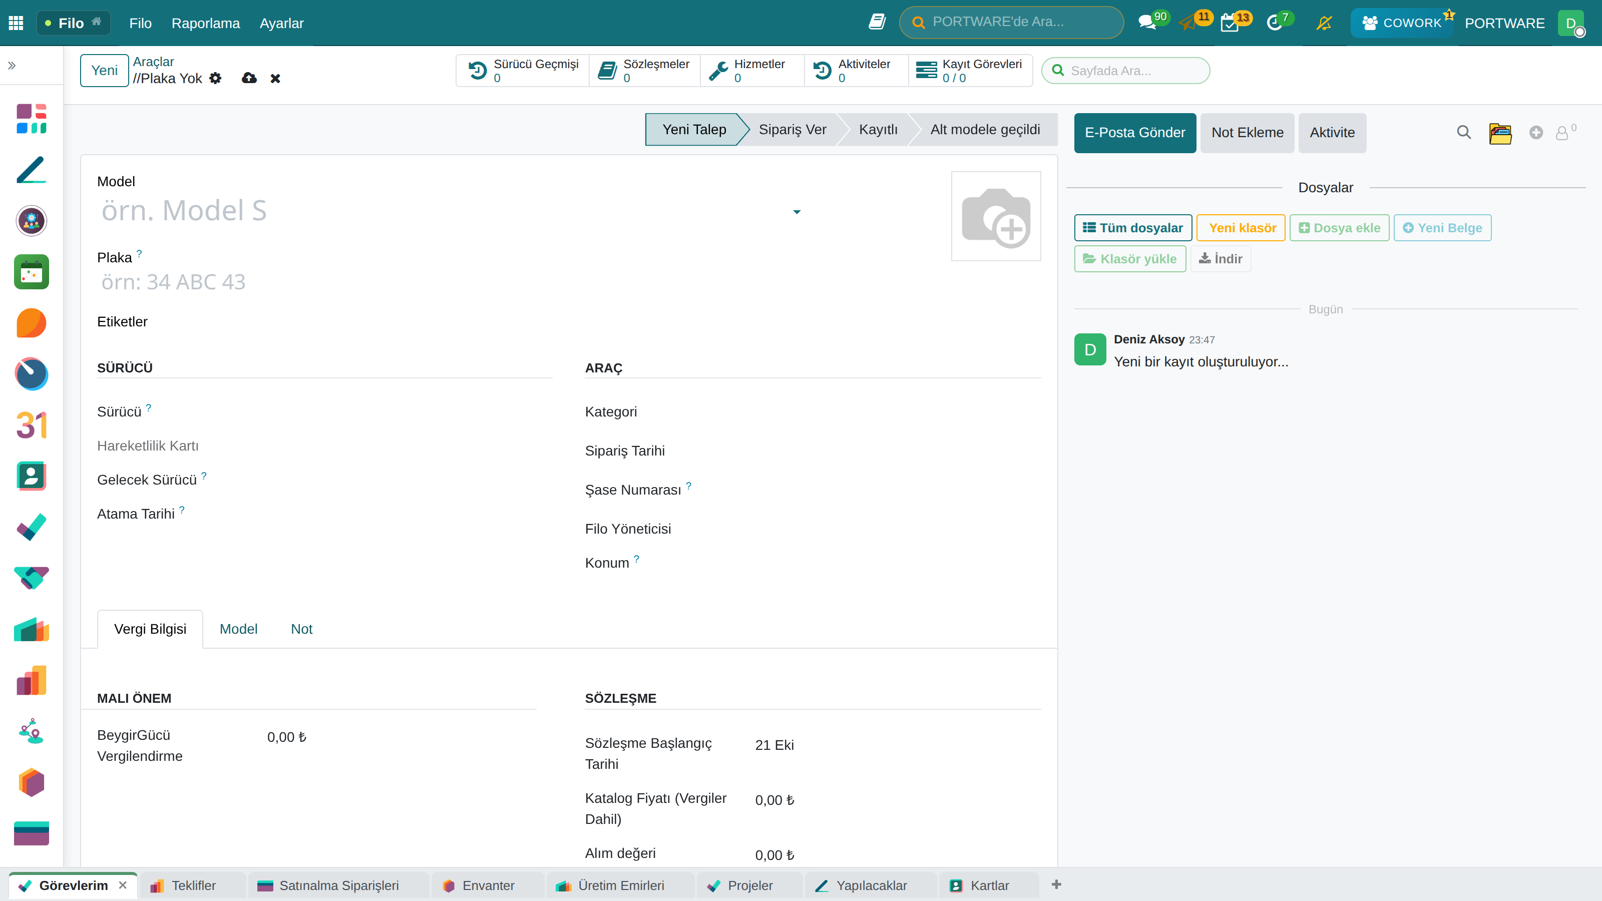The height and width of the screenshot is (901, 1602).
Task: Discard changes with the X icon
Action: pos(275,79)
